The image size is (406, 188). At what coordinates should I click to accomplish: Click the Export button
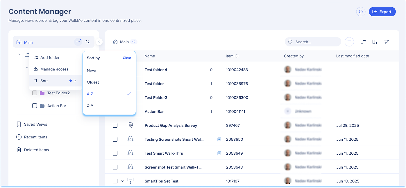(382, 12)
